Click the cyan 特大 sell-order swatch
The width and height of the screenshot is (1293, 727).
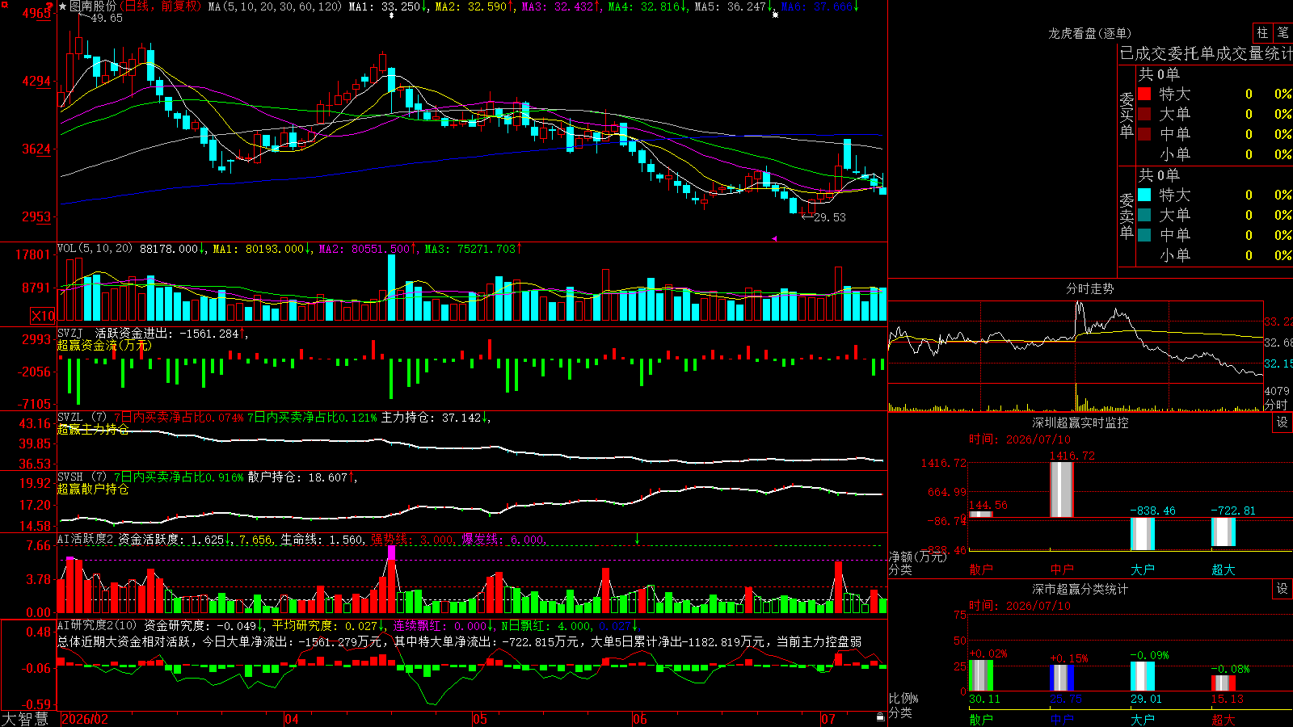point(1144,195)
